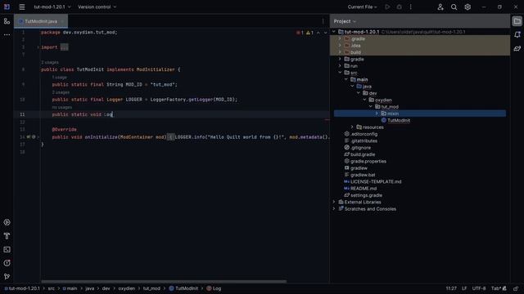Open the Structure tool window icon

pos(7,21)
